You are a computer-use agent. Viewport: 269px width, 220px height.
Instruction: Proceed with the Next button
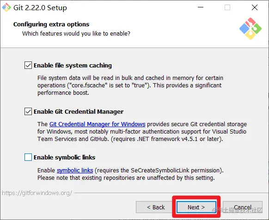pos(196,207)
